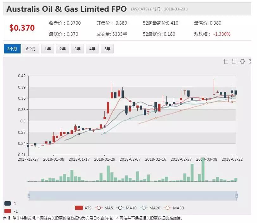Viewport: 257px width, 223px height.
Task: Click the 2018-03-22 x-axis date label
Action: [x=232, y=159]
